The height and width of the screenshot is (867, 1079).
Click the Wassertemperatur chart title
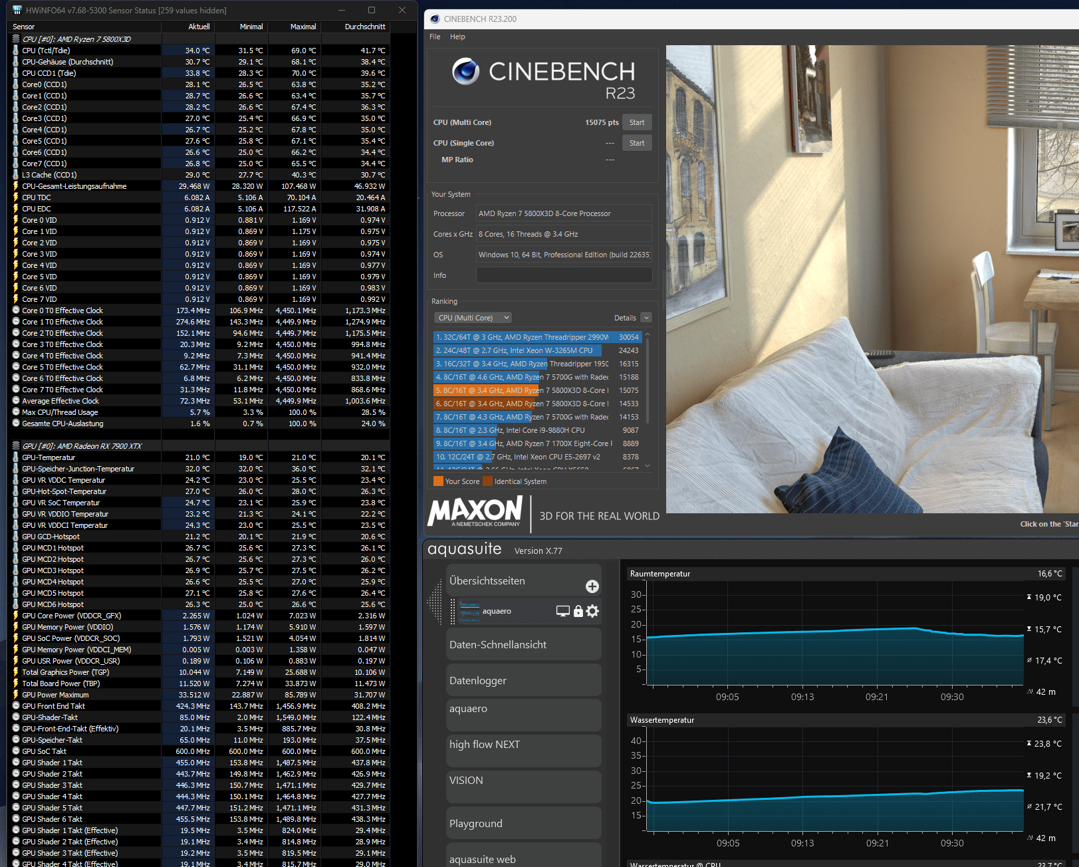662,720
